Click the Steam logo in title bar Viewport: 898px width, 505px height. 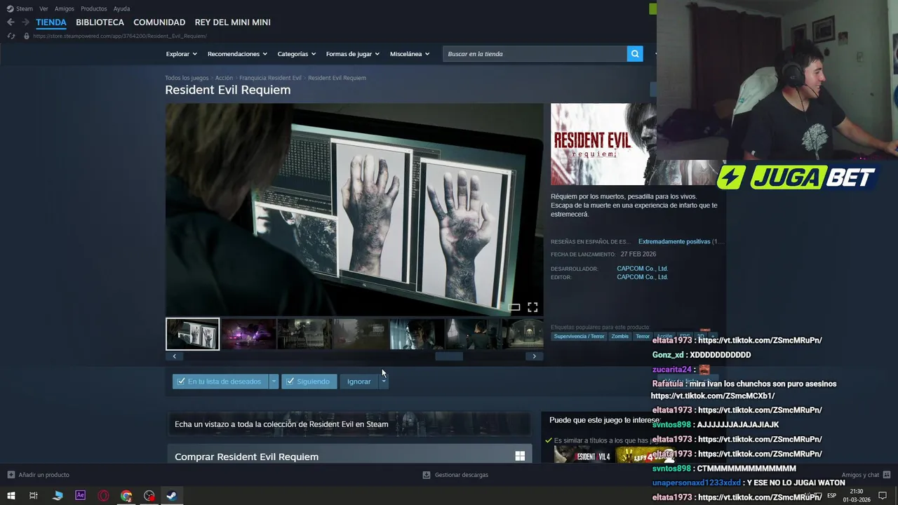coord(10,8)
